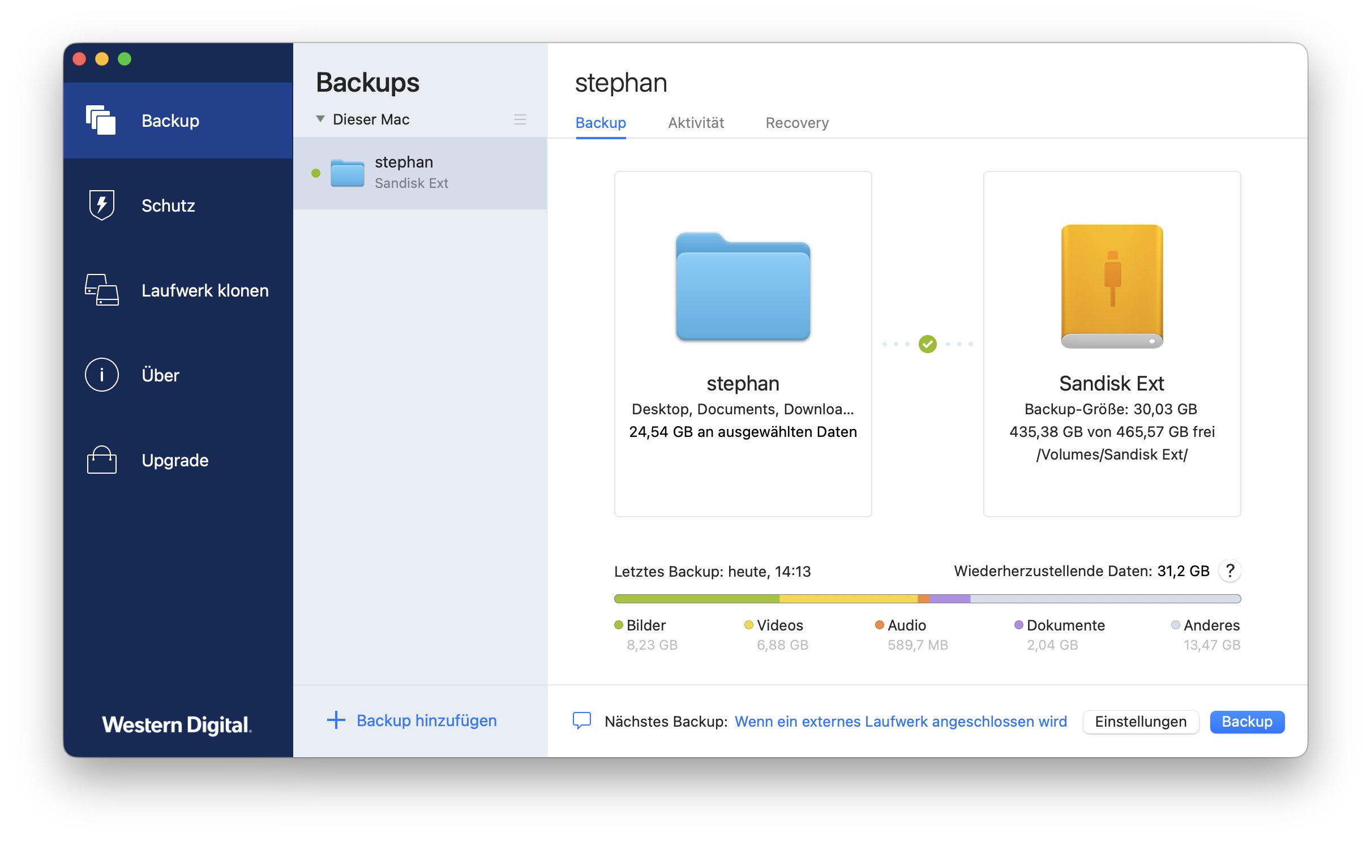Click '435,38 GB von 465,57 GB frei' text
1371x841 pixels.
1112,432
